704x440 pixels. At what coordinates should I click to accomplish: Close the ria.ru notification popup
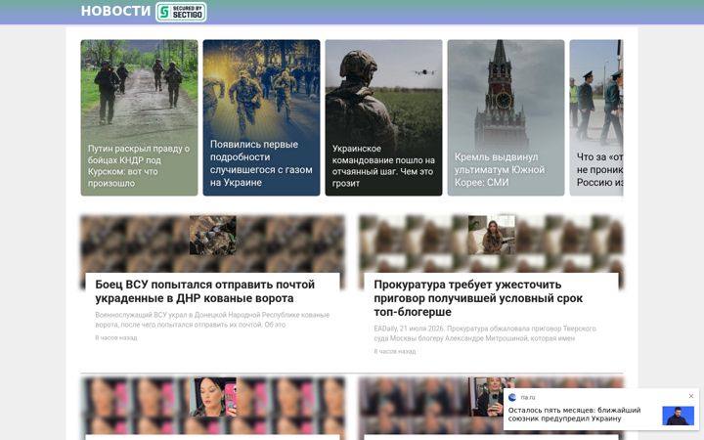(x=691, y=396)
